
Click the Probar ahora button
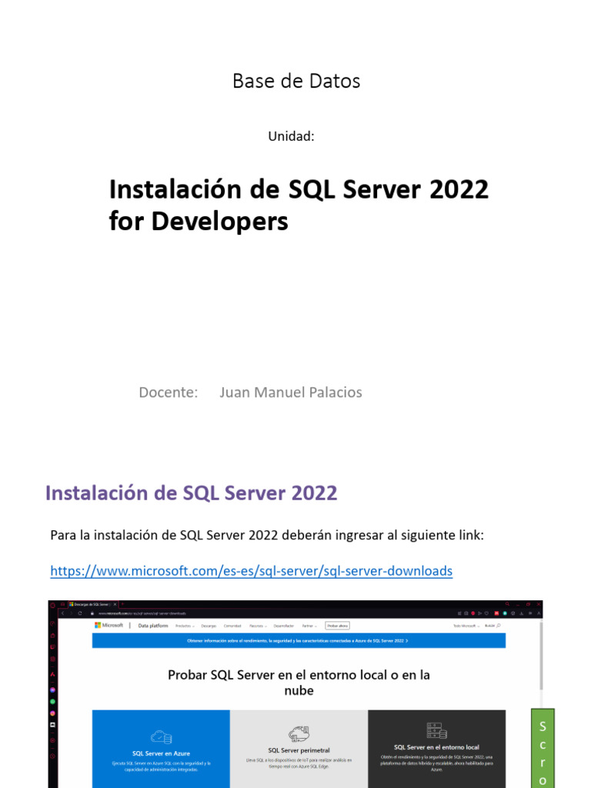(337, 626)
